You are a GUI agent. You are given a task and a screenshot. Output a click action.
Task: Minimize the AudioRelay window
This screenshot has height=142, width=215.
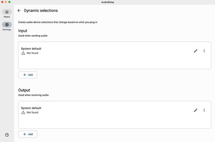point(6,2)
